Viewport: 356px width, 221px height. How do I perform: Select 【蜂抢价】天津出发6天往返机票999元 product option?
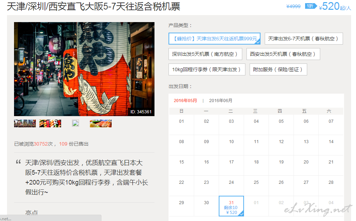pyautogui.click(x=214, y=39)
